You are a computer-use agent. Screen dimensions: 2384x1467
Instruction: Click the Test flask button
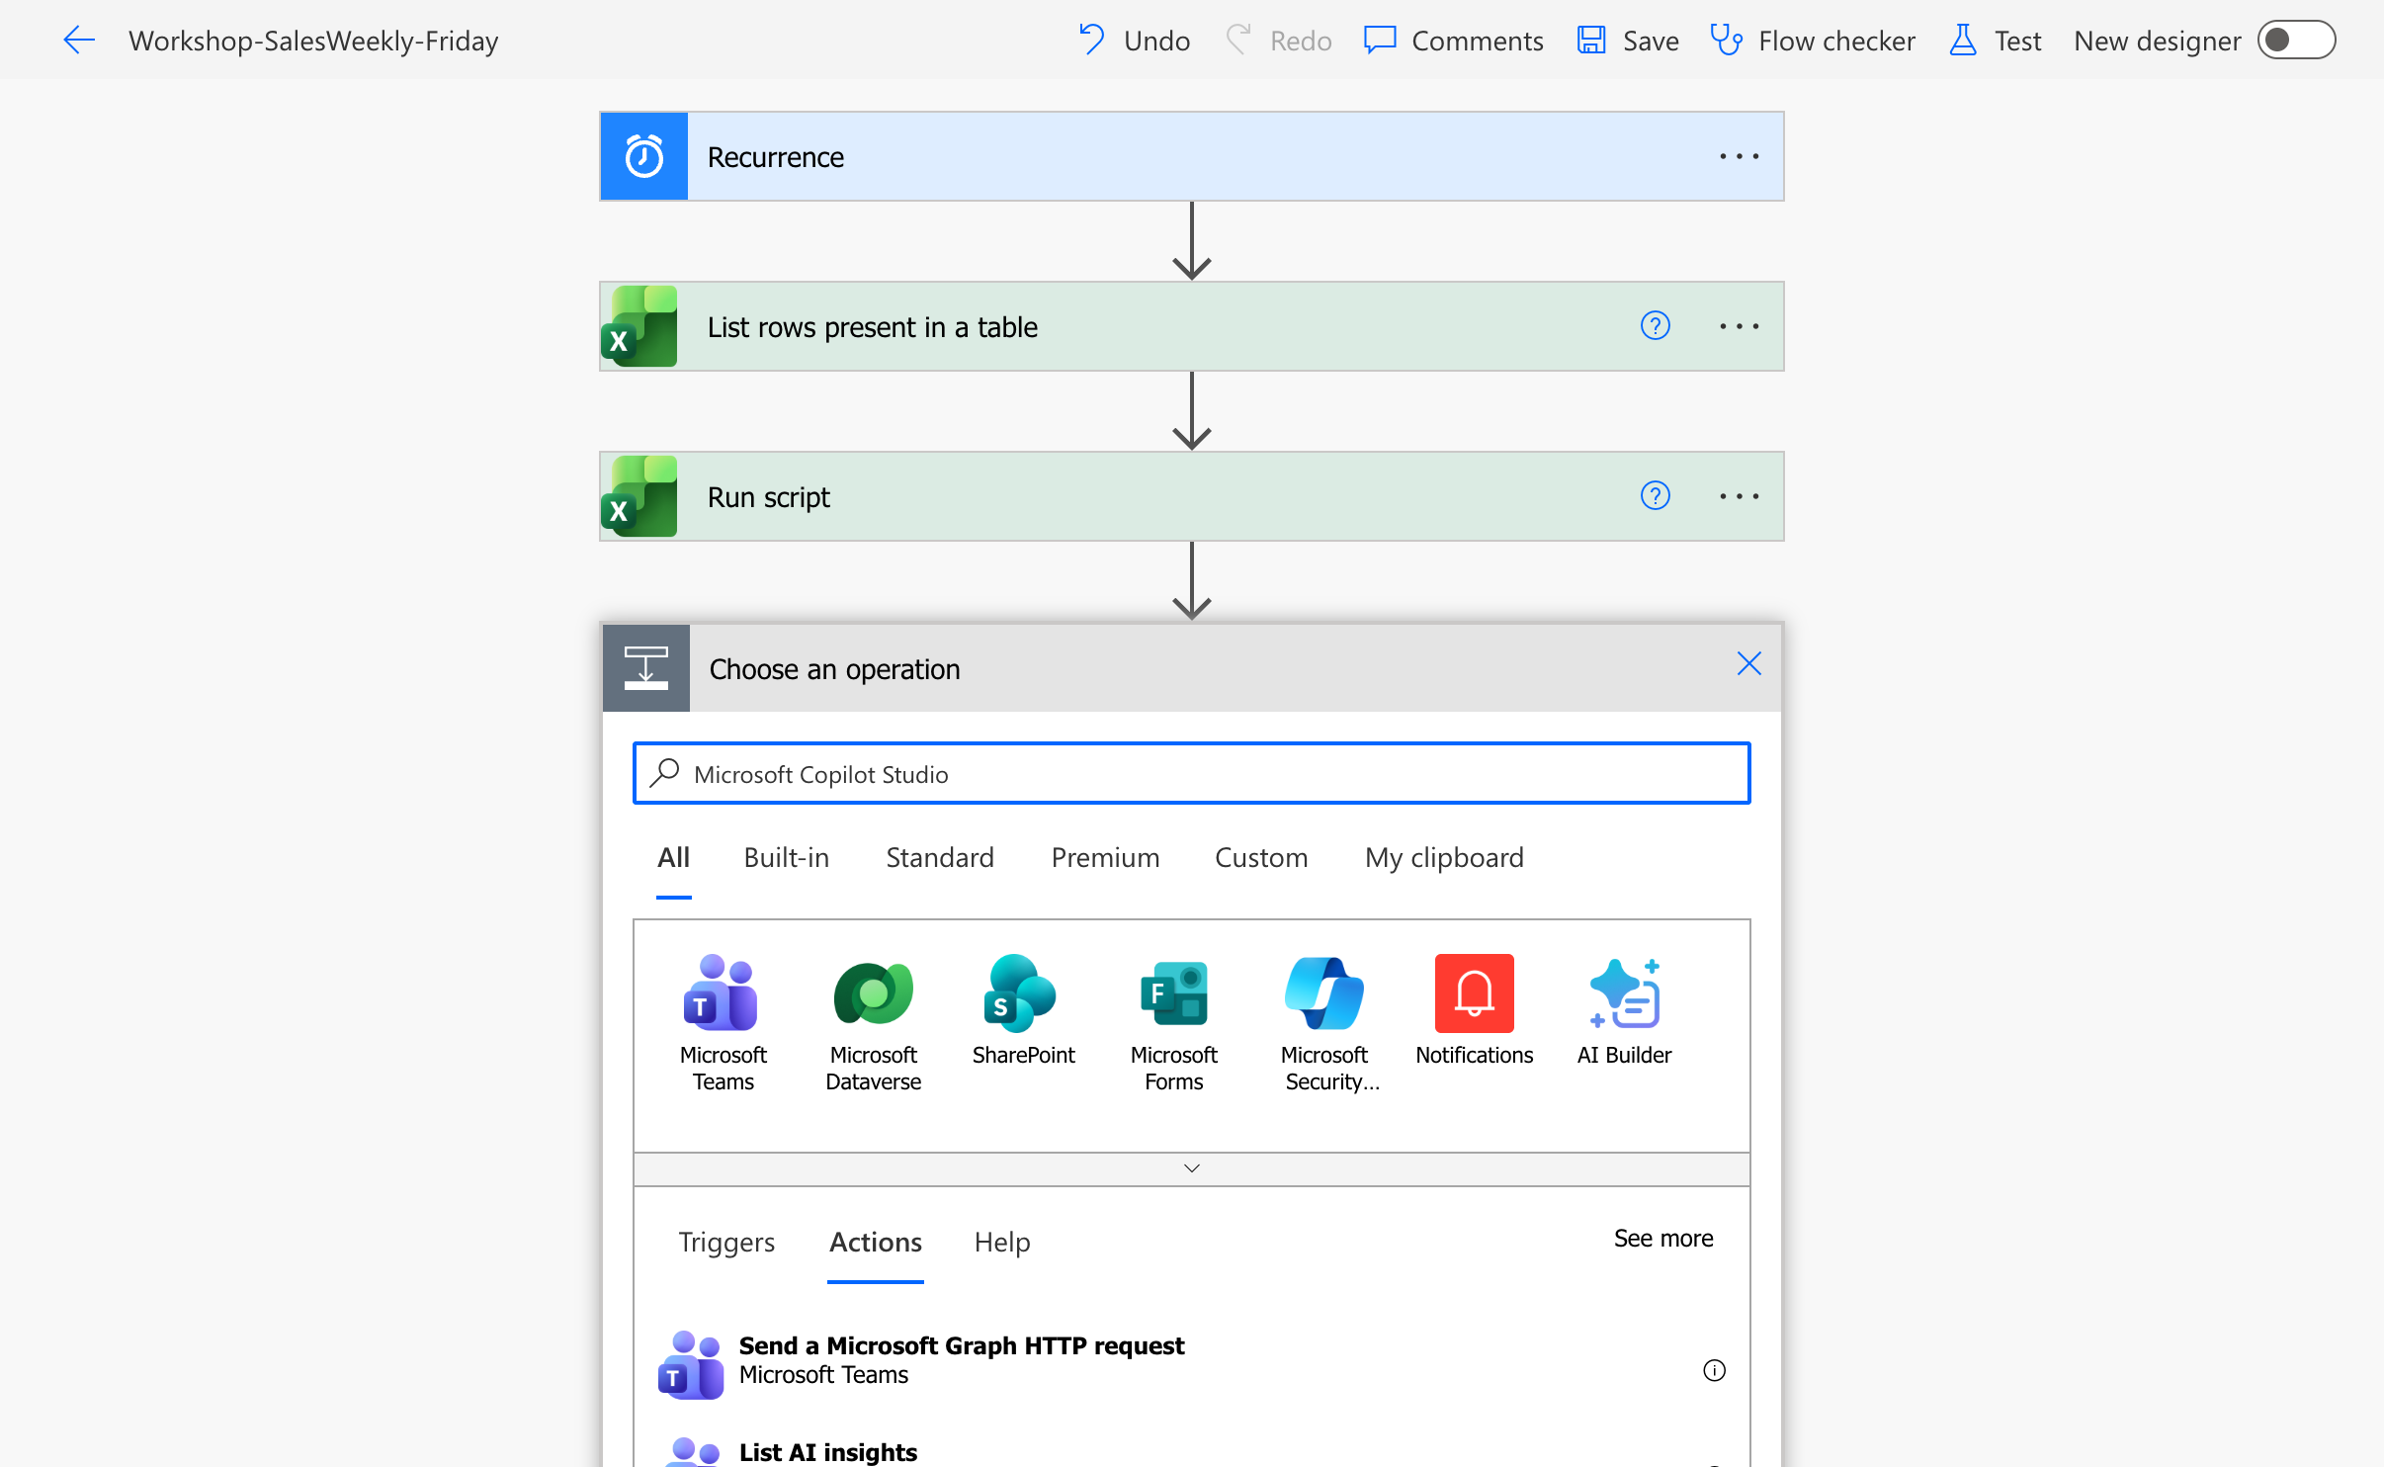pos(1995,41)
